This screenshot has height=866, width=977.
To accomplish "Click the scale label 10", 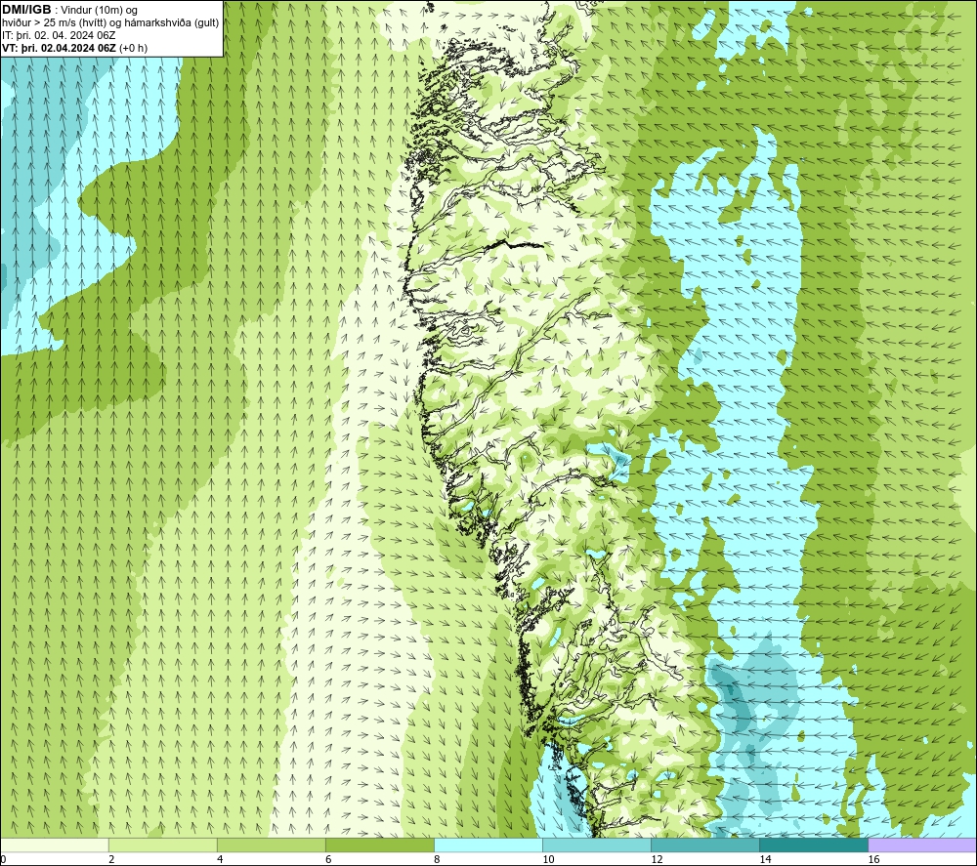I will pyautogui.click(x=548, y=860).
